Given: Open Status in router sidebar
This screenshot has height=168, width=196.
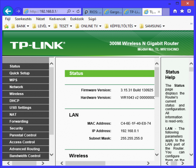Looking at the screenshot, I should (25, 66).
